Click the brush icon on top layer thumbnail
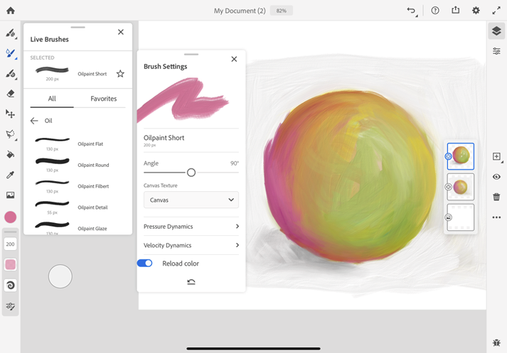The width and height of the screenshot is (507, 353). point(448,156)
